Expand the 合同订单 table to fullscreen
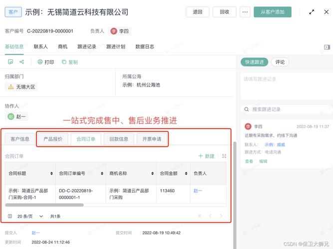This screenshot has width=333, height=249. click(x=224, y=156)
